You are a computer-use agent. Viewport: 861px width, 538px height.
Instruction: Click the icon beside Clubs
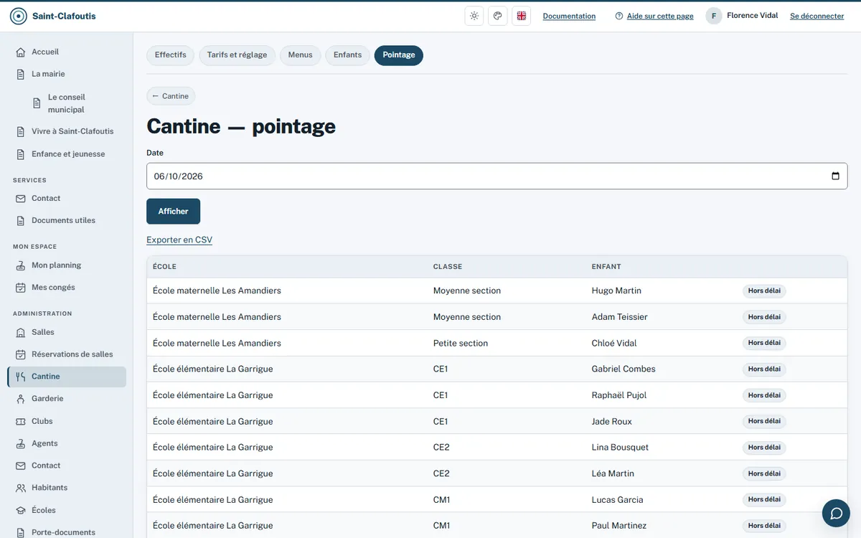pos(21,421)
